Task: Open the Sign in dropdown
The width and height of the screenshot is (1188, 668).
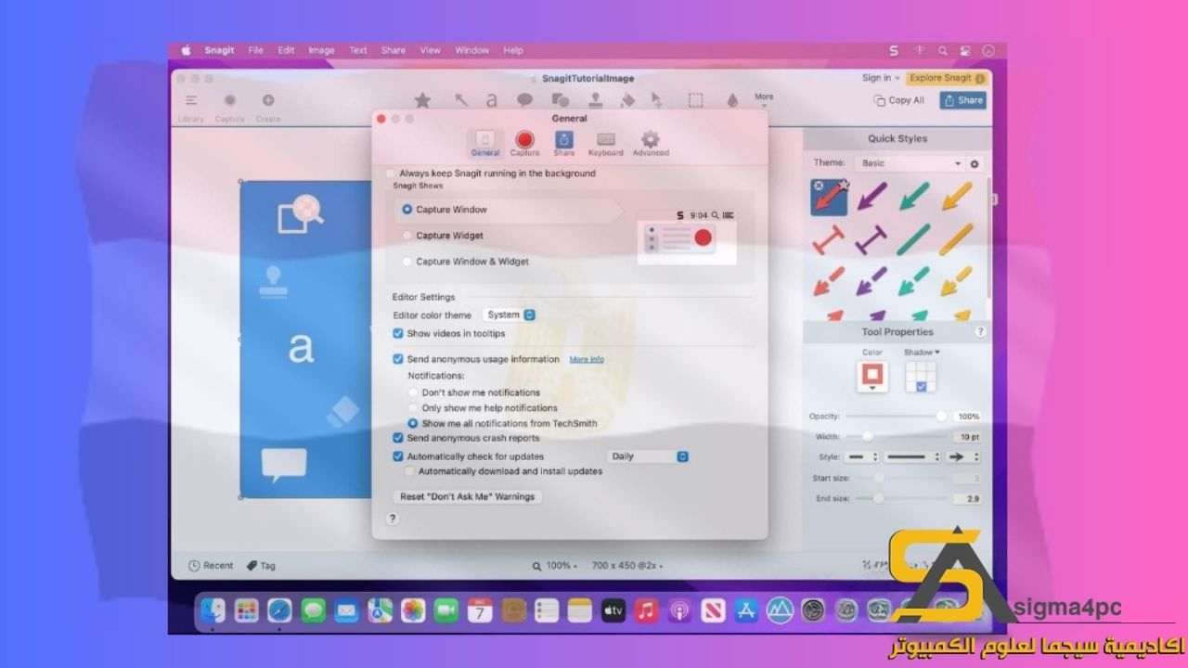Action: (x=881, y=78)
